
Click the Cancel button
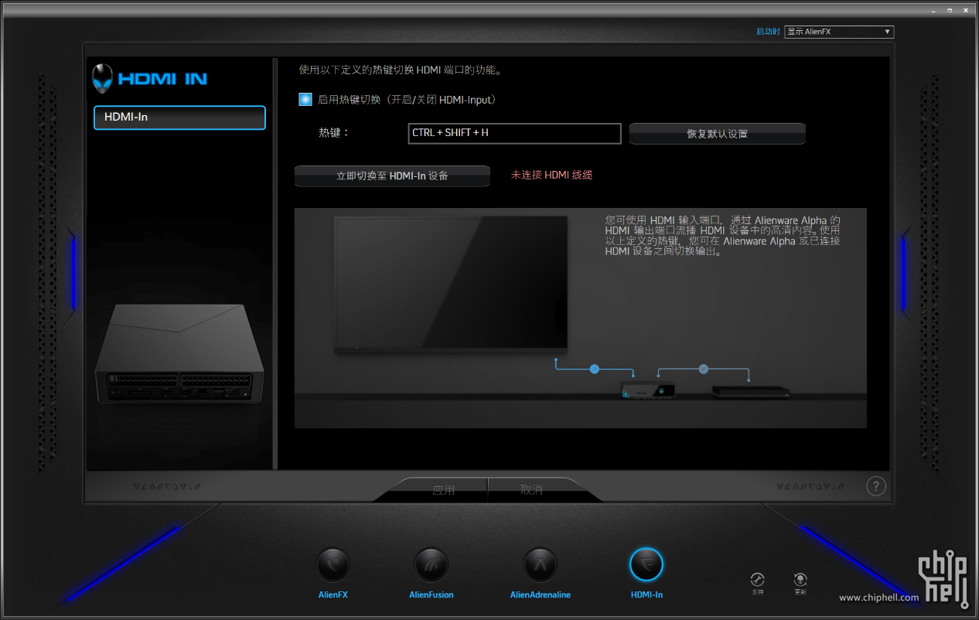pyautogui.click(x=531, y=490)
